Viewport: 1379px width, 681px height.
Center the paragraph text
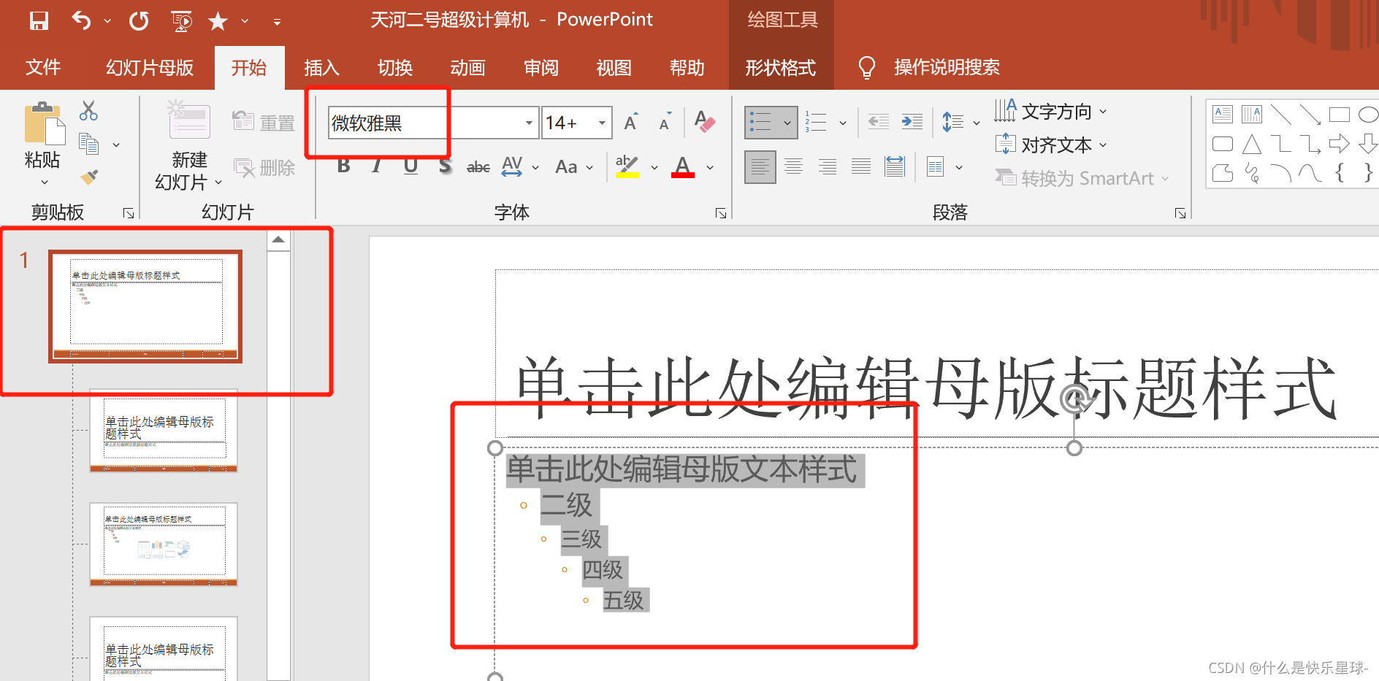[x=794, y=167]
